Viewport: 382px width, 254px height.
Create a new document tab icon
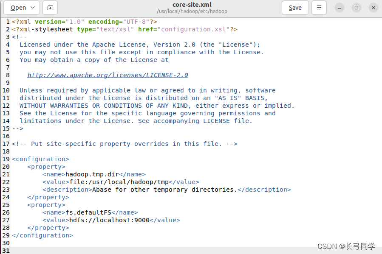pyautogui.click(x=50, y=8)
